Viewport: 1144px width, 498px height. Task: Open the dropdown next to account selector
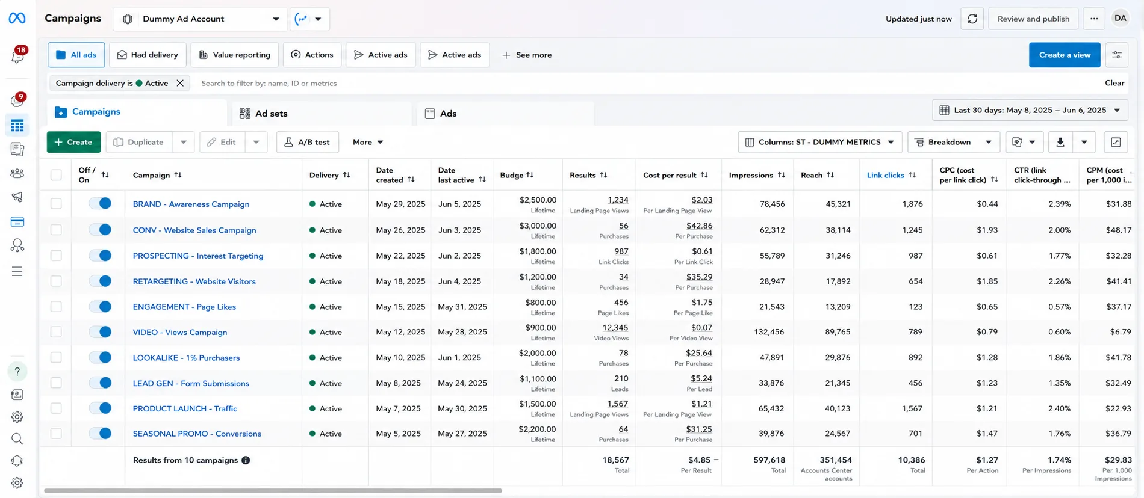coord(309,19)
